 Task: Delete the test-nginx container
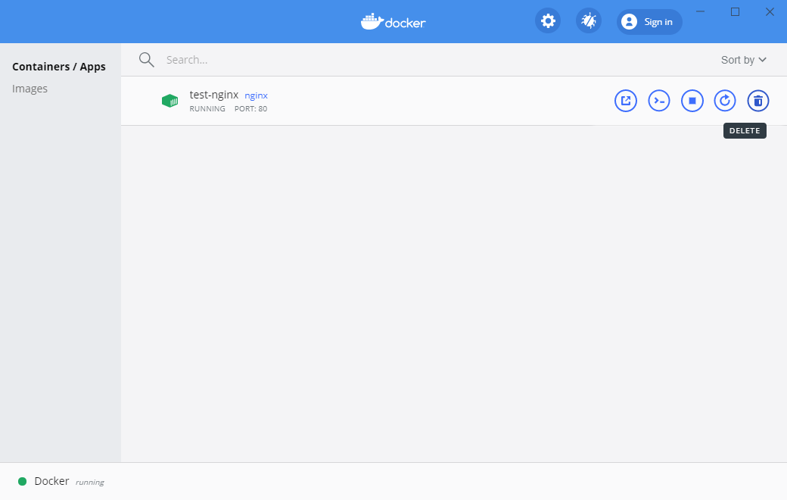tap(758, 101)
